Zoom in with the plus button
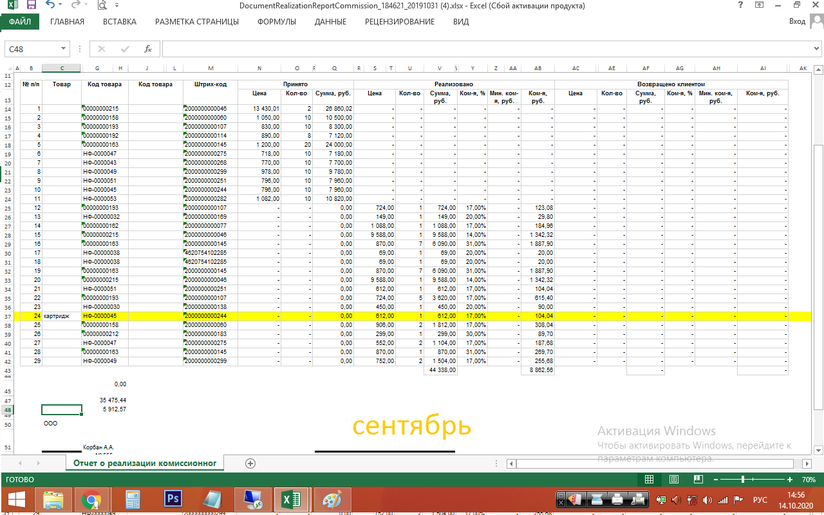 790,480
